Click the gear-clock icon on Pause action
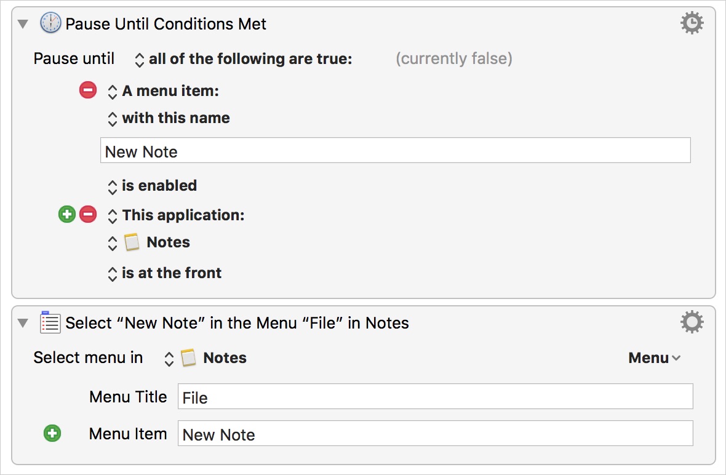This screenshot has height=475, width=726. click(692, 23)
